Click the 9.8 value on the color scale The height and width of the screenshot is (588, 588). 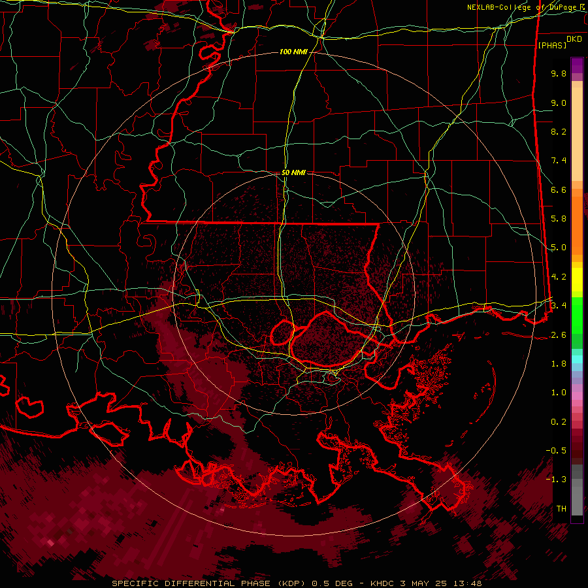[x=559, y=73]
